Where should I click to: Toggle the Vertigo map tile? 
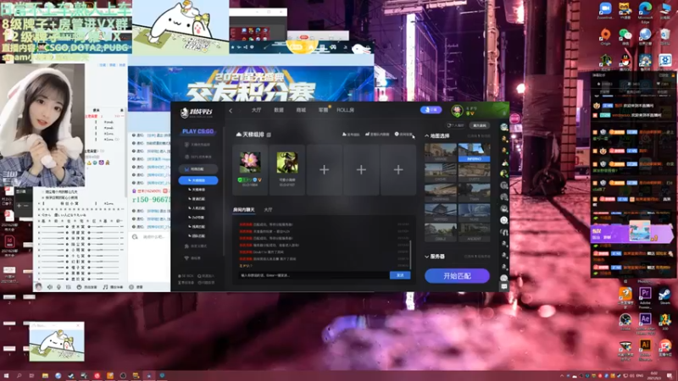click(x=440, y=213)
